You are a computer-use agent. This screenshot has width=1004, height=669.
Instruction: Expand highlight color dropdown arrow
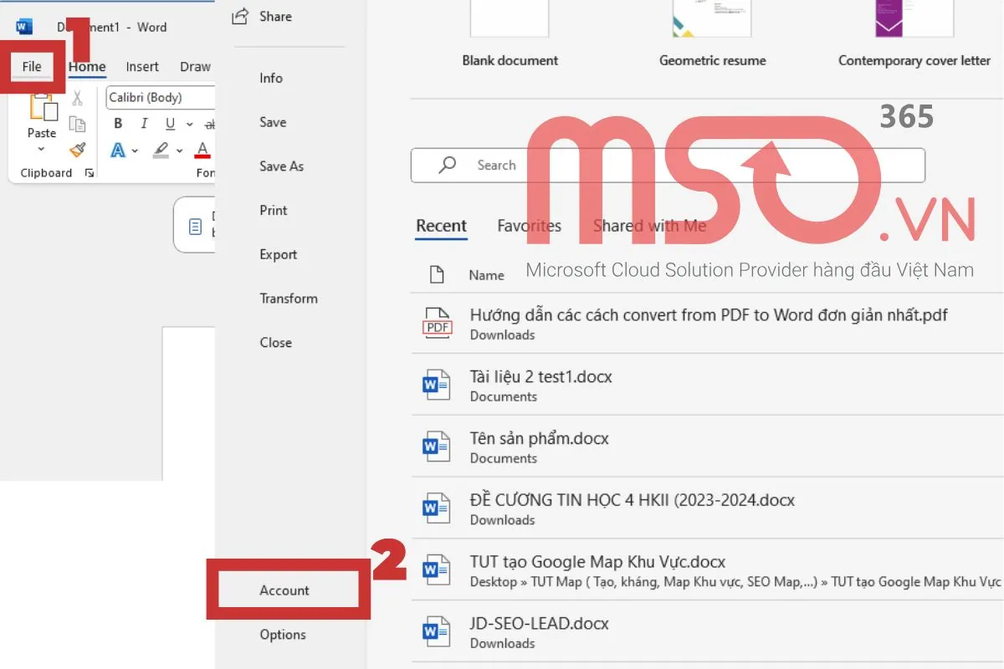(x=179, y=151)
